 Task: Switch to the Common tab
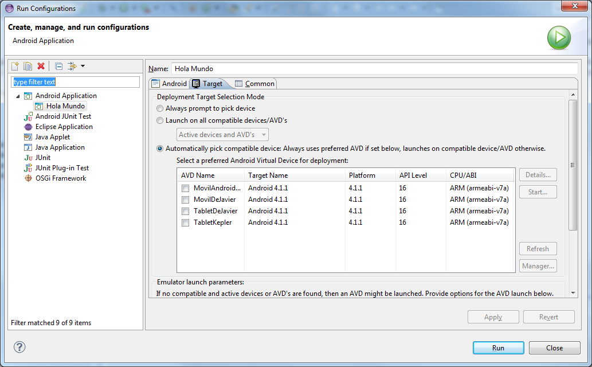point(254,84)
